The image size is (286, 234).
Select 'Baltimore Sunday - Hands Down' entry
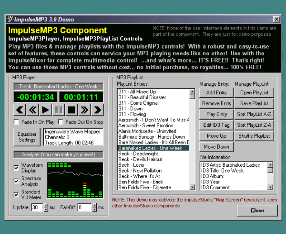[x=153, y=137]
